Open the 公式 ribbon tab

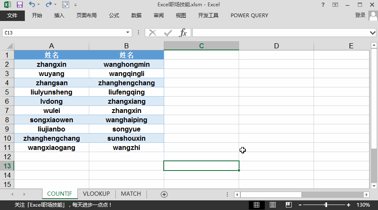[x=114, y=16]
